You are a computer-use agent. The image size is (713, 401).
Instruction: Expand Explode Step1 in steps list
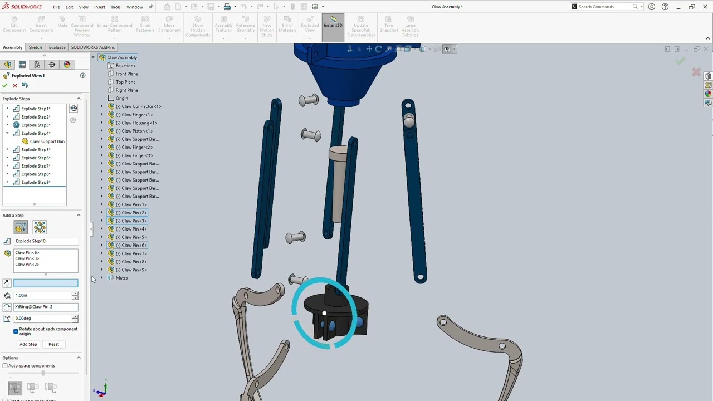point(7,109)
